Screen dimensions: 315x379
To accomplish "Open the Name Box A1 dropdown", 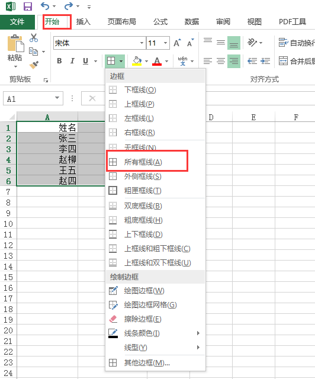I will (x=57, y=98).
